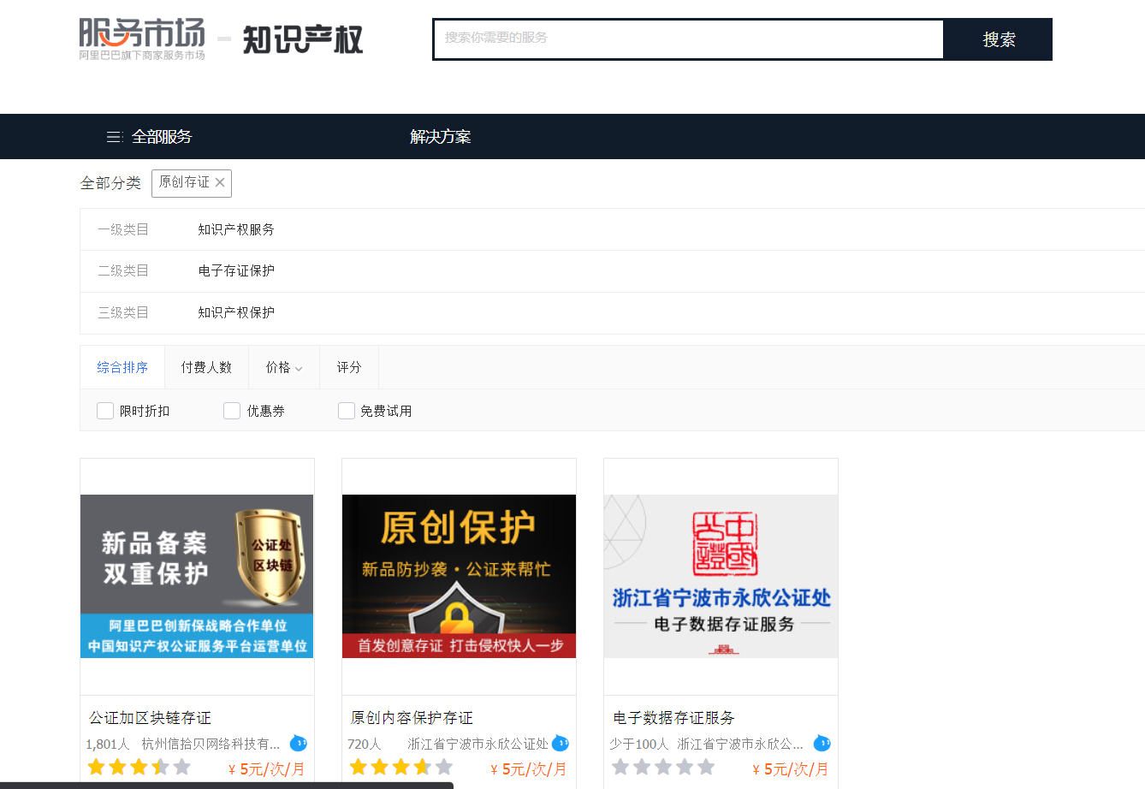This screenshot has height=789, width=1145.
Task: Click chat icon for 杭州信拾贝网络科技
Action: (299, 743)
